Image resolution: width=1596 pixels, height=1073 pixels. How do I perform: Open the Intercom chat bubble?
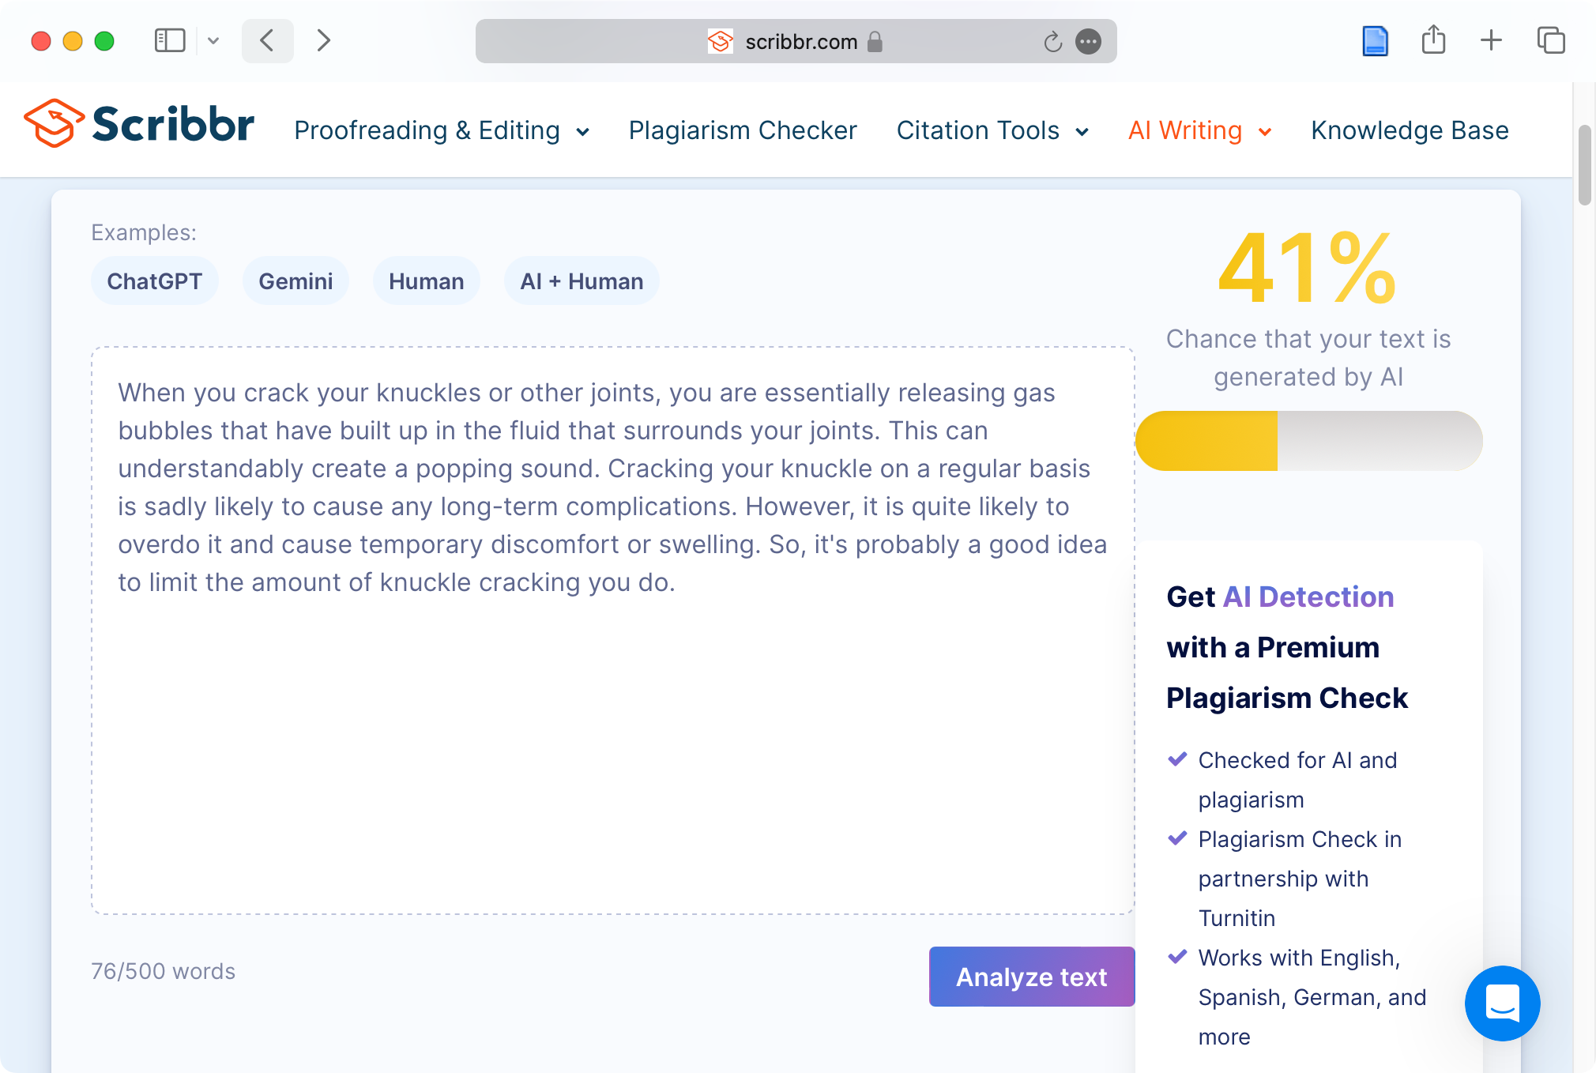pyautogui.click(x=1502, y=1003)
